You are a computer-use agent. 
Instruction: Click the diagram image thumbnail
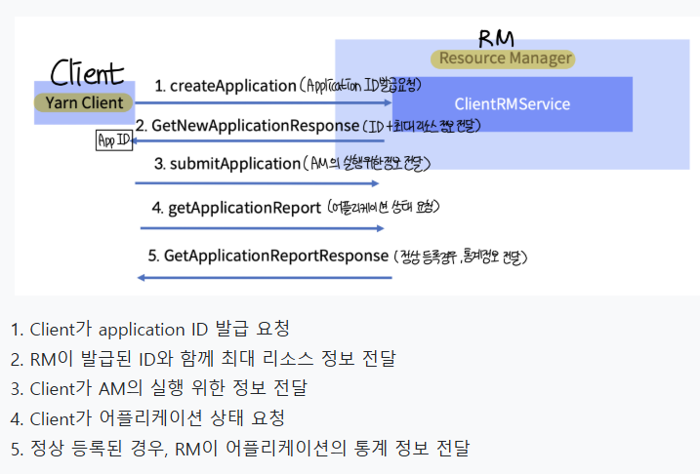click(357, 156)
